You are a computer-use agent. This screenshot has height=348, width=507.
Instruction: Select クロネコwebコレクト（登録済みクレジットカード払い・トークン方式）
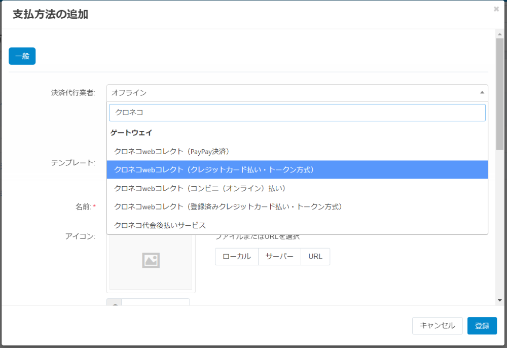[x=297, y=206]
